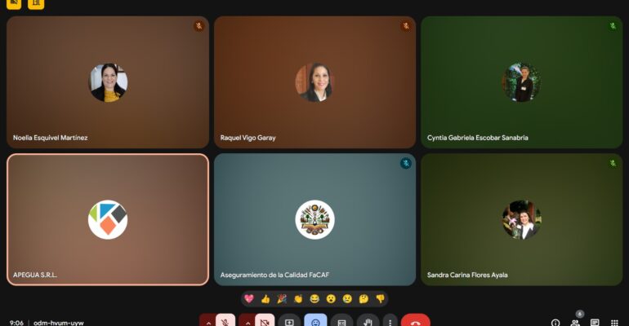Select Noelia Esquivel Martínez video tile

[108, 82]
